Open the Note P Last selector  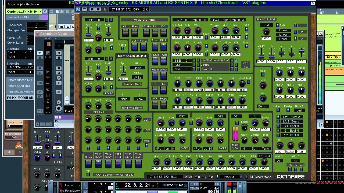click(x=299, y=110)
